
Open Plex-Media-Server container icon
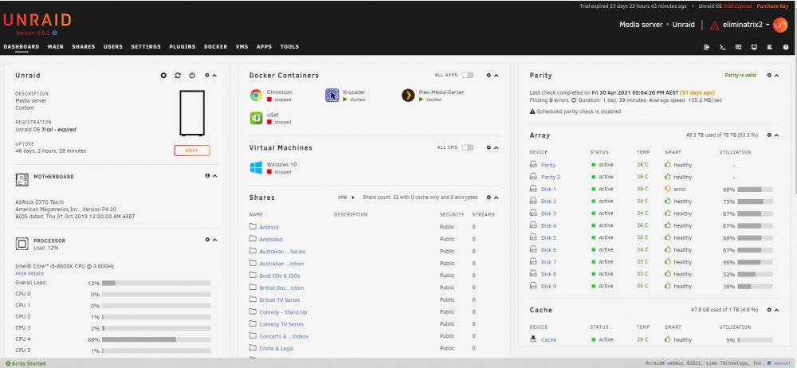pos(407,95)
